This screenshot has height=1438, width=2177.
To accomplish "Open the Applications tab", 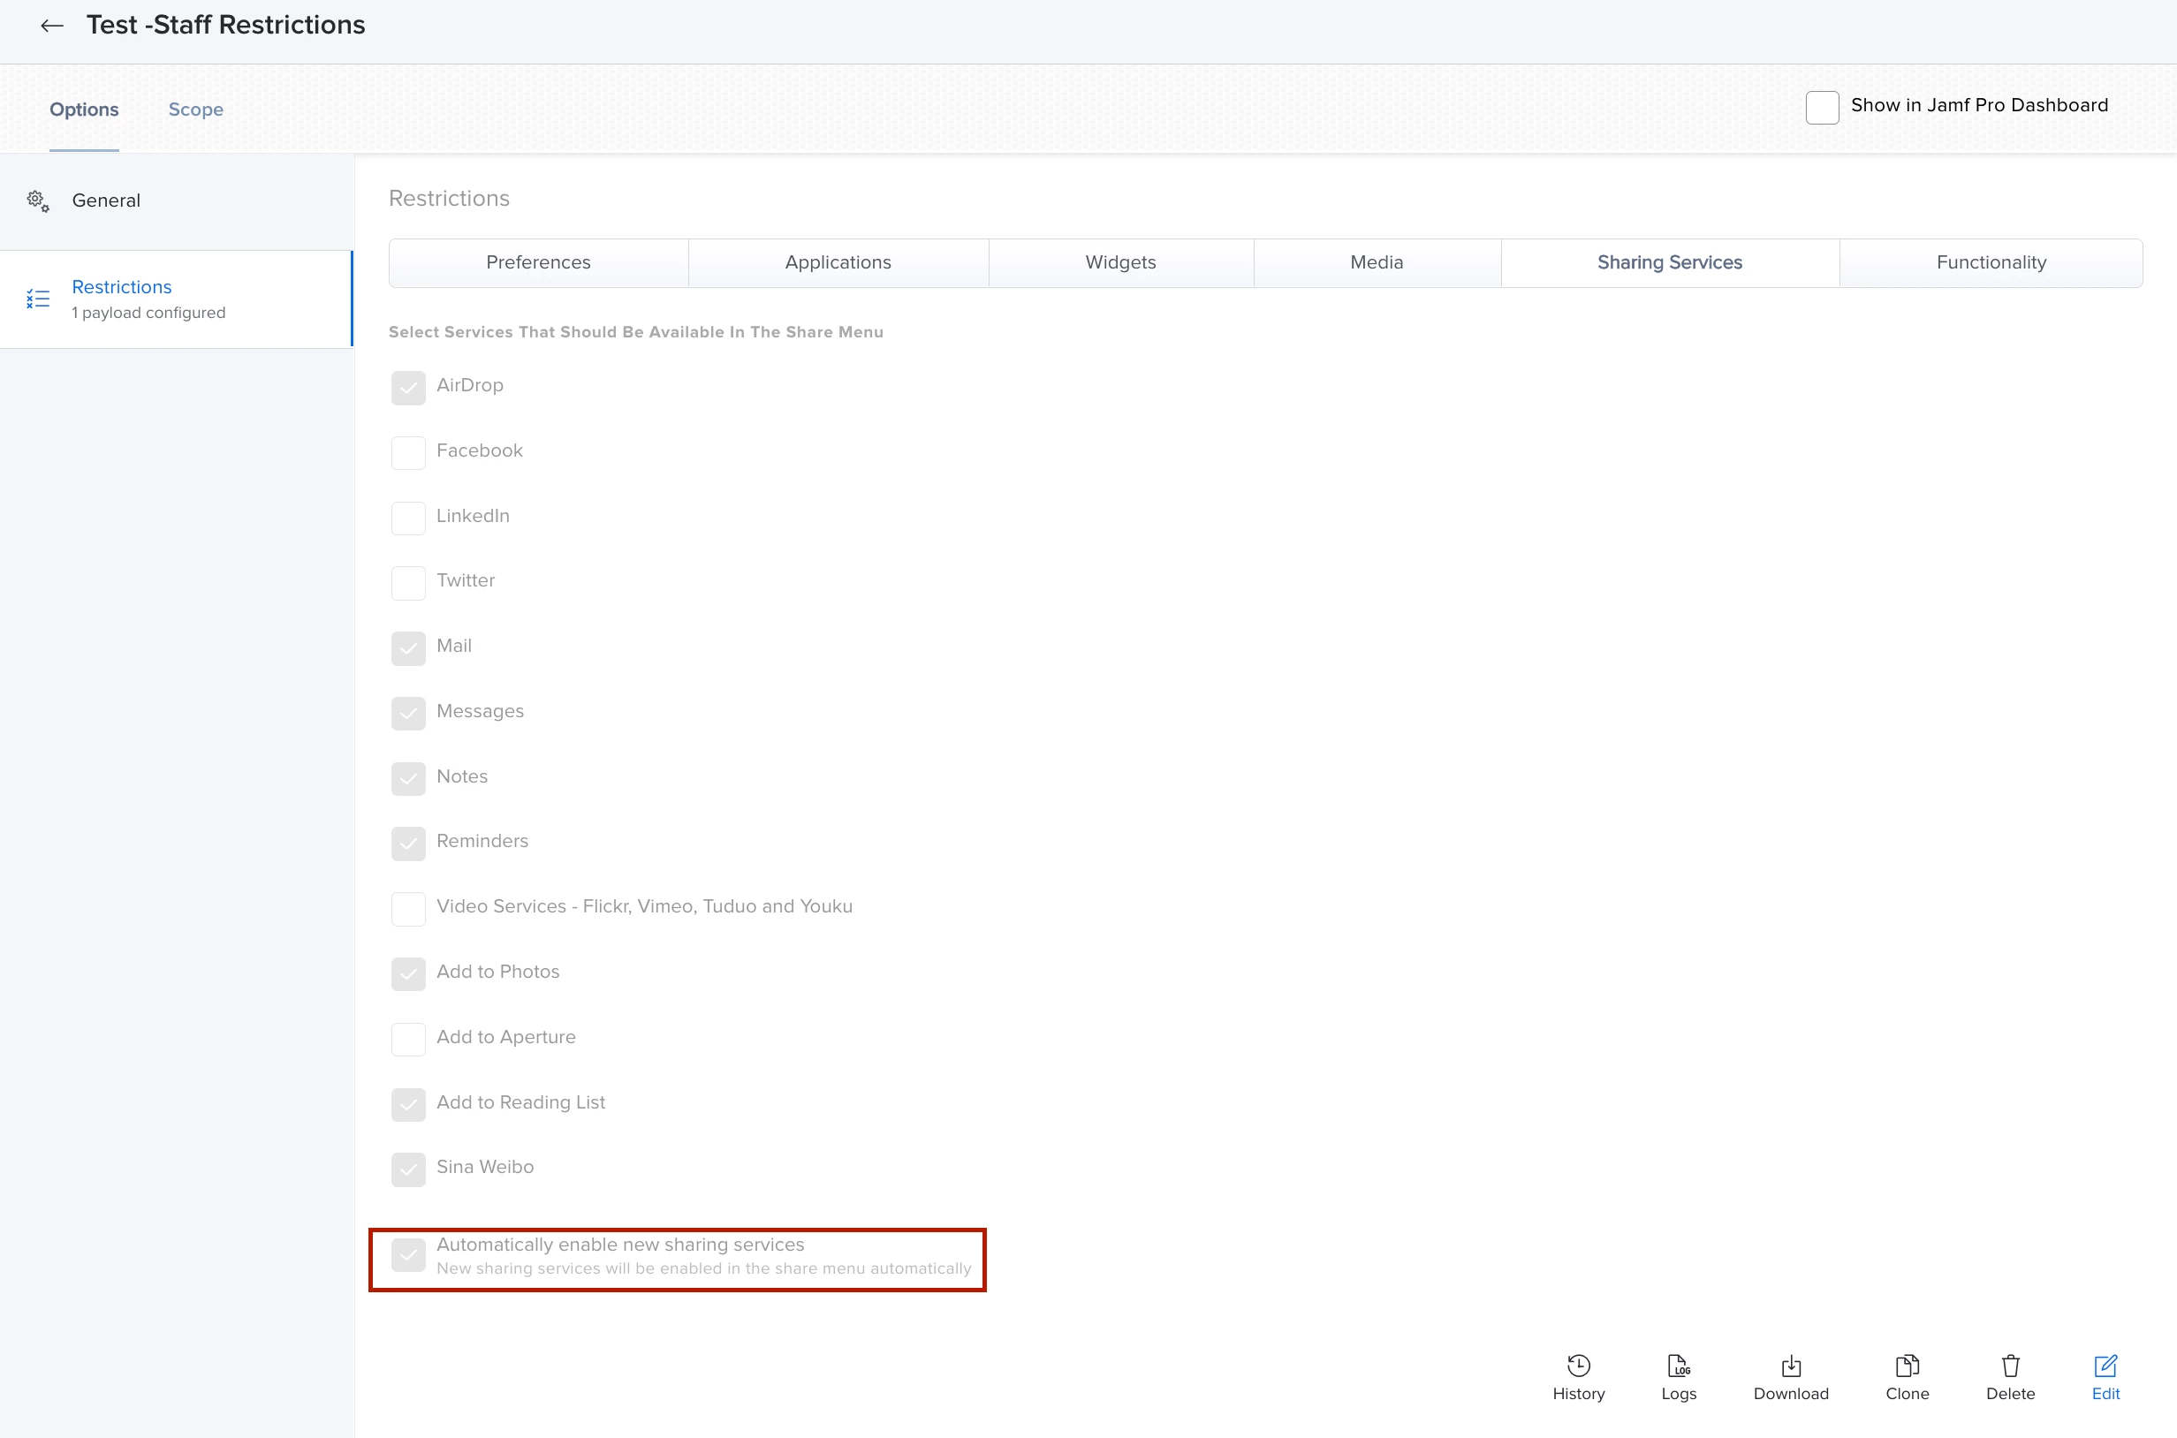I will click(838, 262).
